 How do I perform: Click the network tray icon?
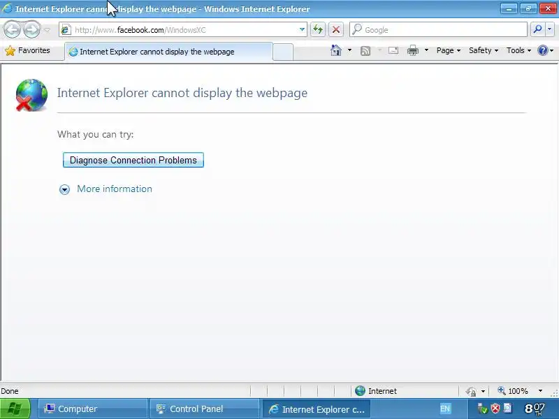tap(482, 409)
